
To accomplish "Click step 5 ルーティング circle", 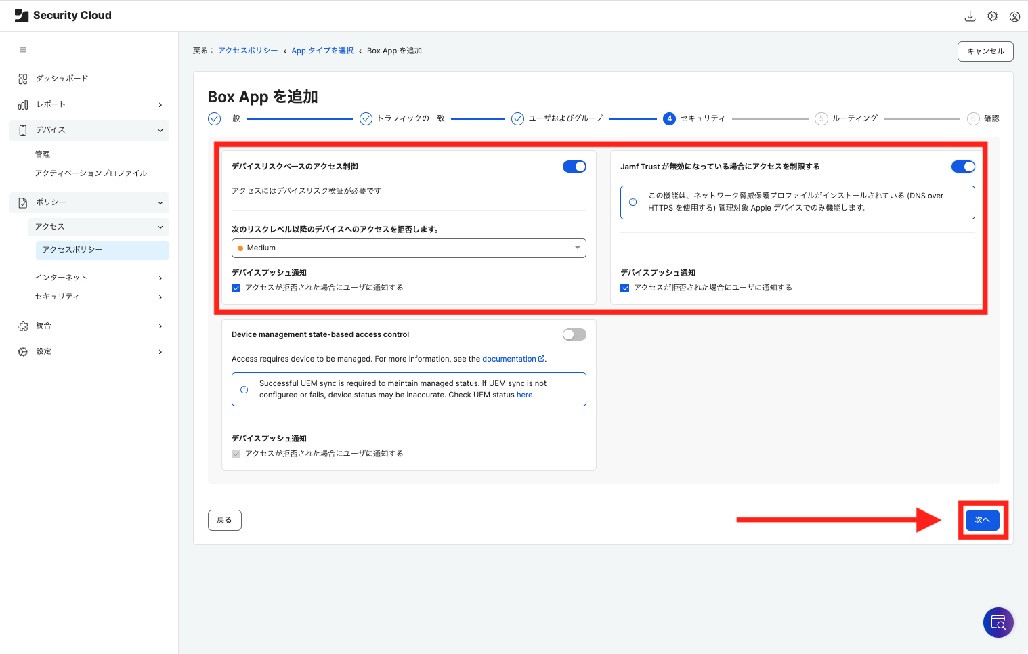I will [821, 118].
